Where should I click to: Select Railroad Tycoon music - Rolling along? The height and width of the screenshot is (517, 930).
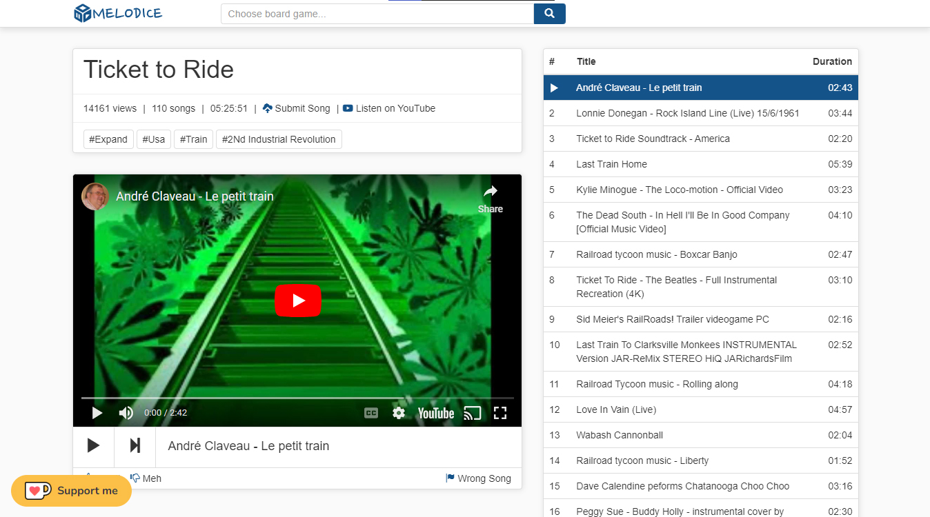[701, 384]
